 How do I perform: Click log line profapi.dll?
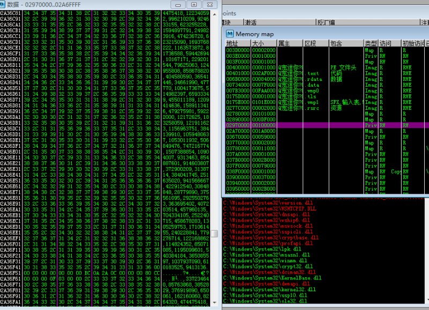[268, 243]
